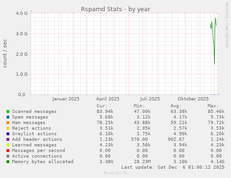Click the Learned messages min value 3.58k
Viewport: 231px width, 178px height.
pyautogui.click(x=144, y=145)
